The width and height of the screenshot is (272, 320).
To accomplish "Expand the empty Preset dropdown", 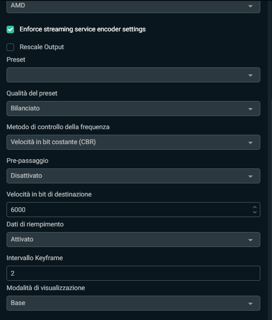I will coord(133,75).
